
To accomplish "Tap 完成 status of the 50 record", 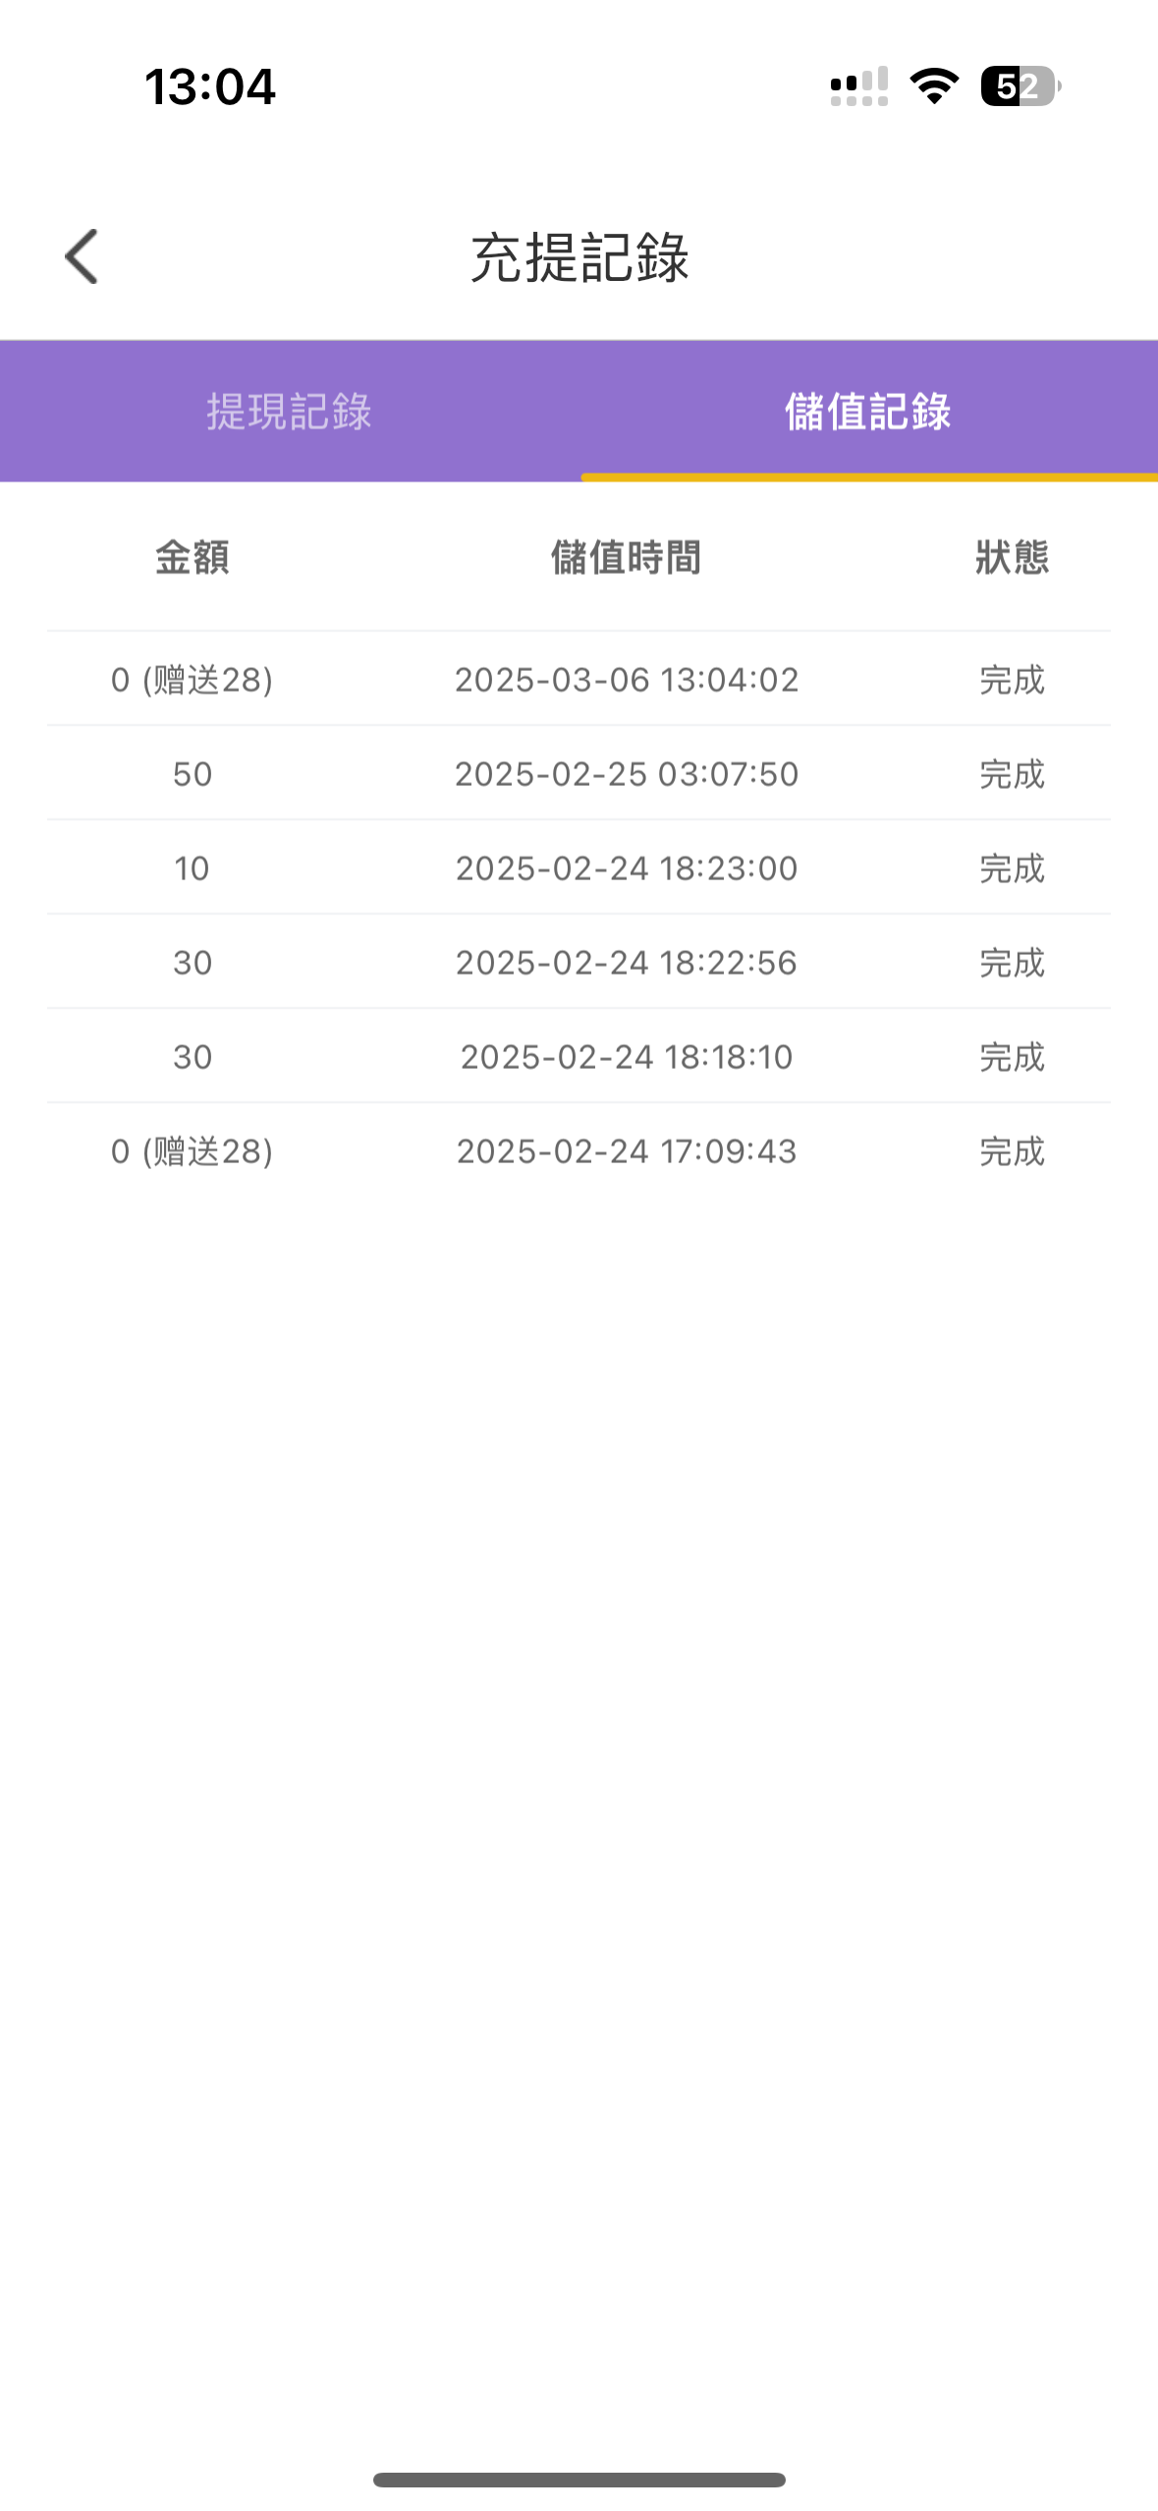I will [1012, 774].
